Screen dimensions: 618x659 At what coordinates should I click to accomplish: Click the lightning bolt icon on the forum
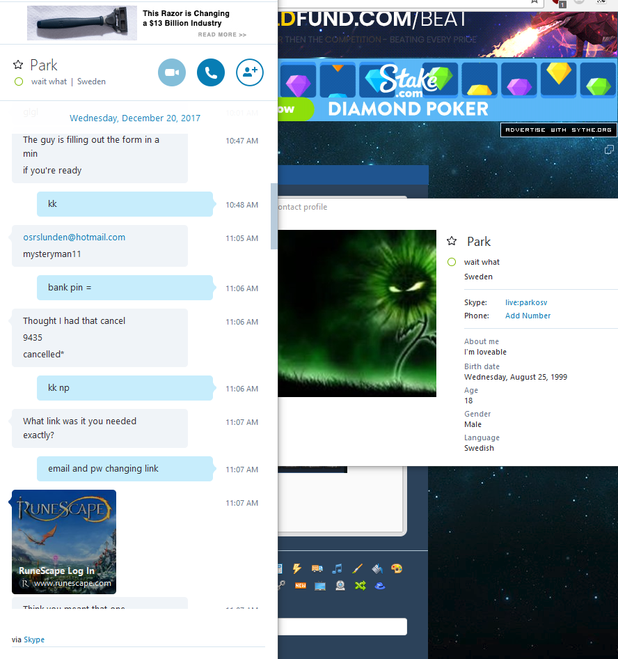[x=297, y=568]
